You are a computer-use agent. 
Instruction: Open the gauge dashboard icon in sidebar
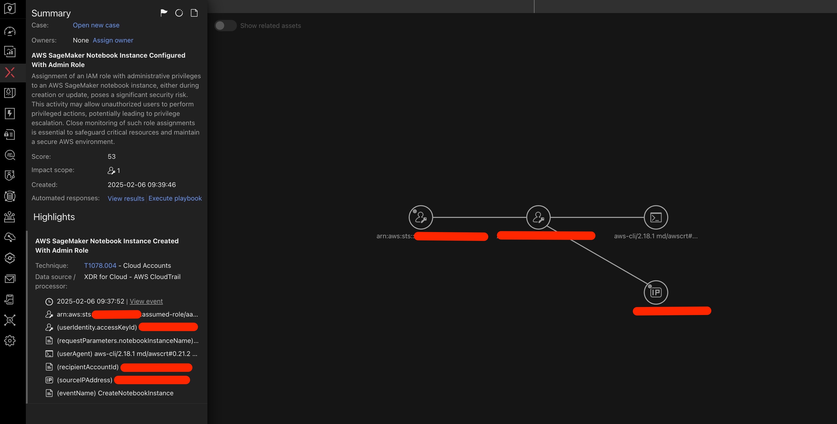(x=10, y=32)
